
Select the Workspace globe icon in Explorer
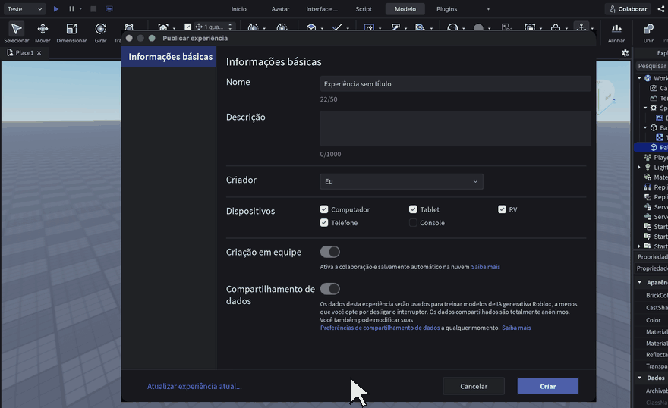click(x=648, y=78)
